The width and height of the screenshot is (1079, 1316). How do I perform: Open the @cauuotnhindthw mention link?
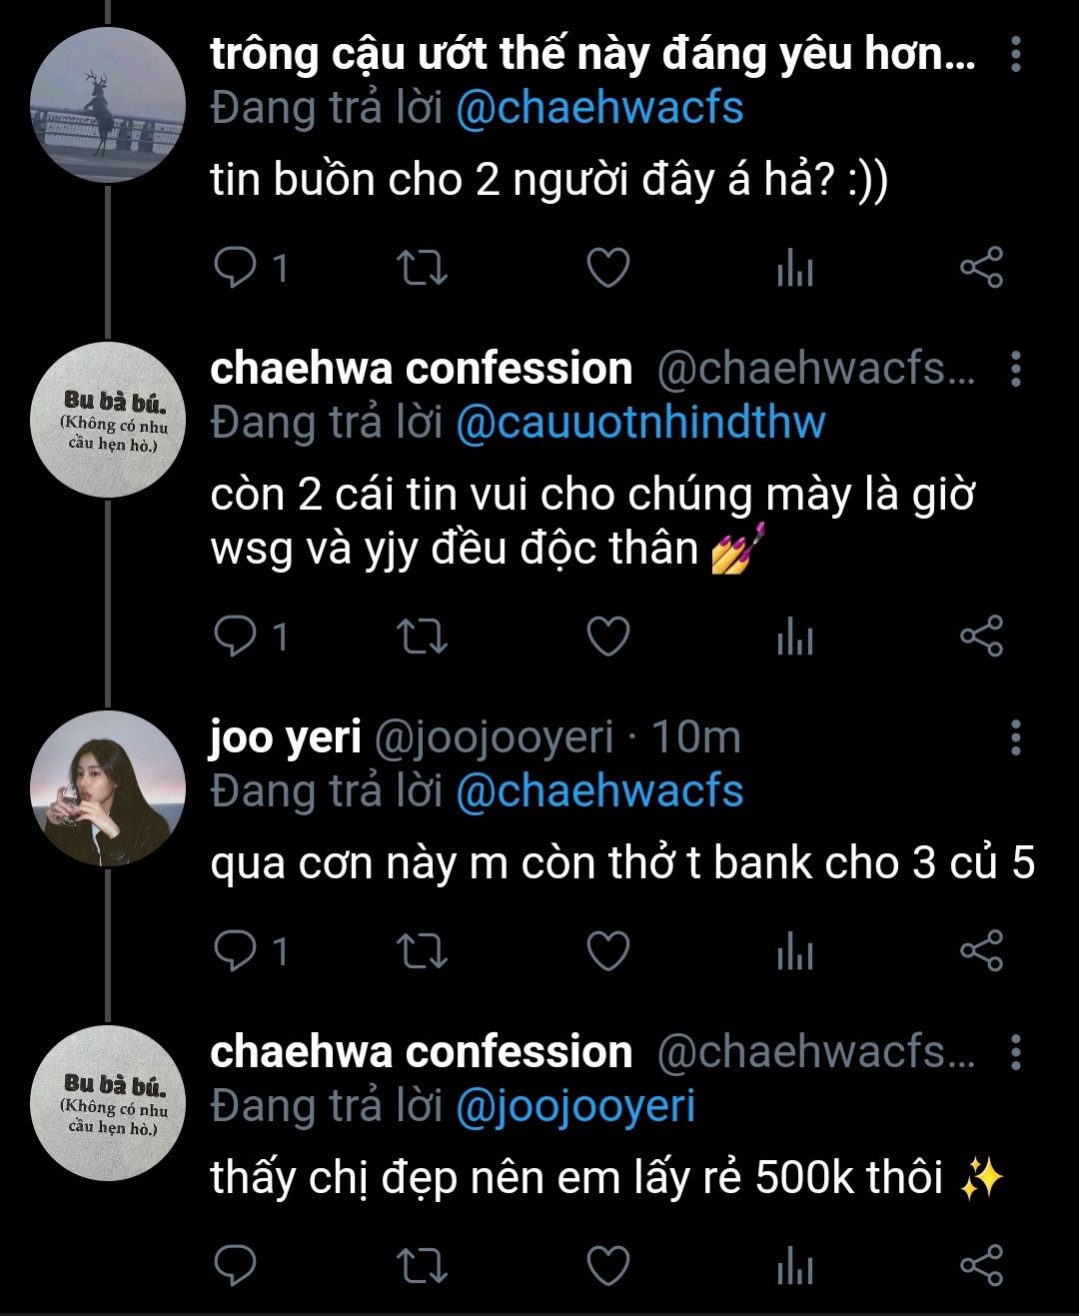click(x=640, y=423)
